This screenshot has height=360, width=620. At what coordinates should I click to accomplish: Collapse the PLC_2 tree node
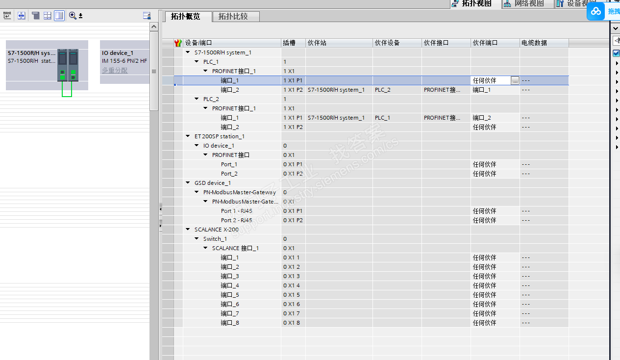[197, 99]
